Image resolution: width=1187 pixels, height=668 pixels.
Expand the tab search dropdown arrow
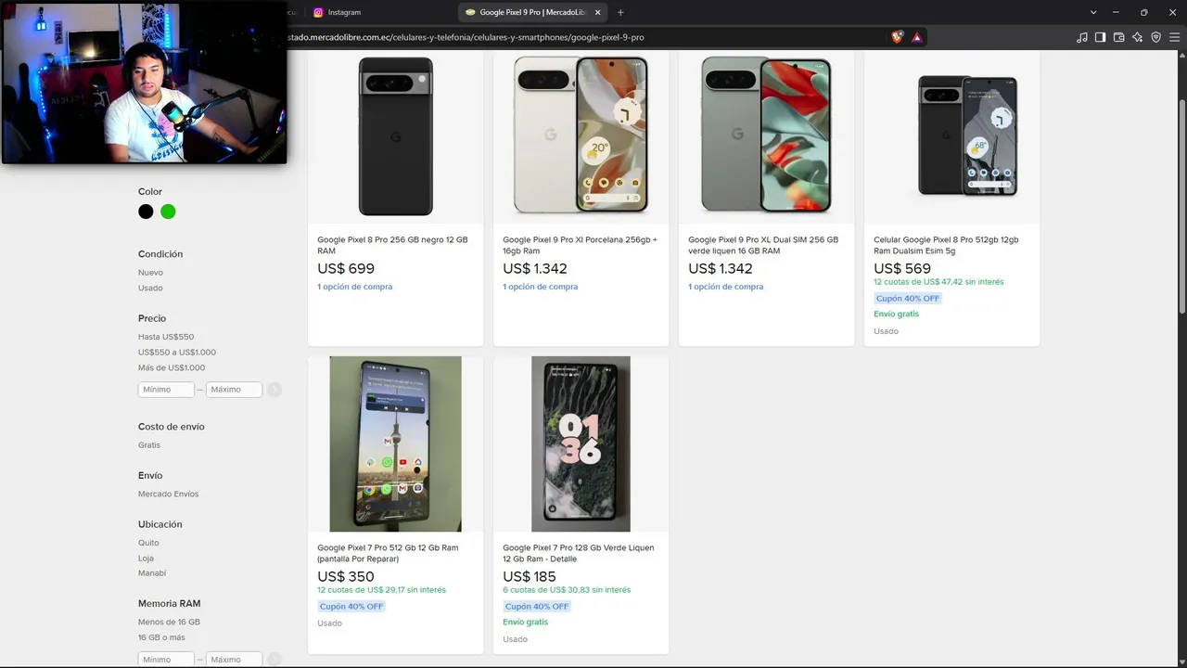click(x=1093, y=12)
